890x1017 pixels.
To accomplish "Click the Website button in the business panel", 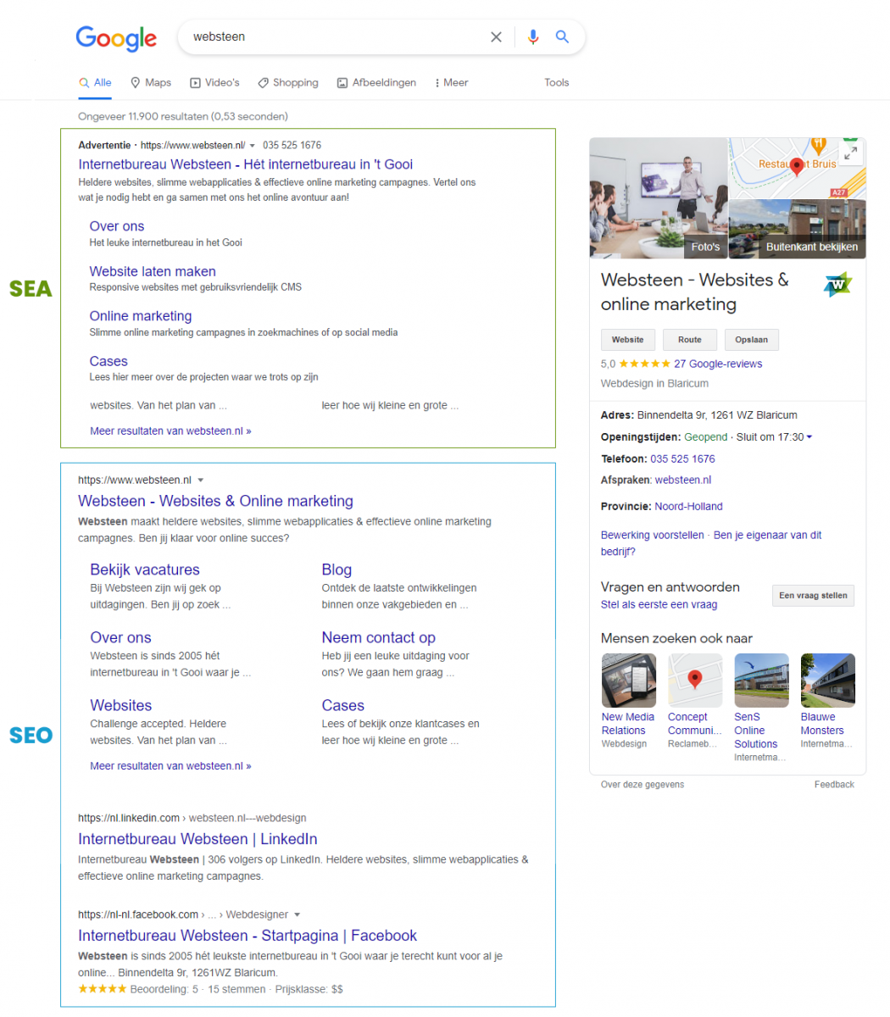I will tap(628, 340).
